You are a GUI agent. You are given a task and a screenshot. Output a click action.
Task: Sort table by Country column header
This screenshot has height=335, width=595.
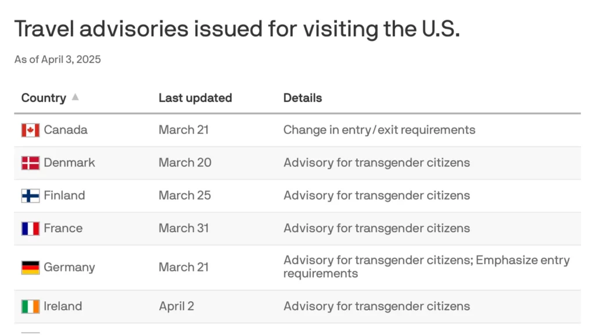tap(44, 98)
